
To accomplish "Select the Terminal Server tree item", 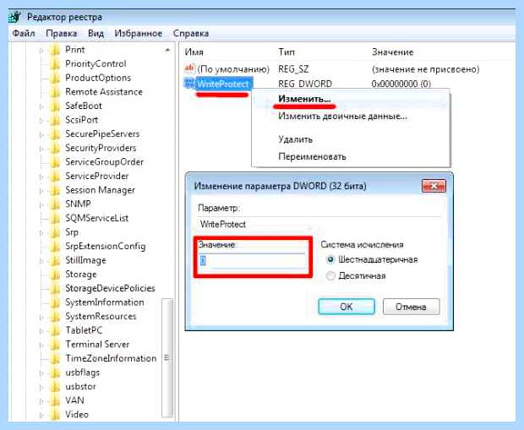I will coord(97,345).
